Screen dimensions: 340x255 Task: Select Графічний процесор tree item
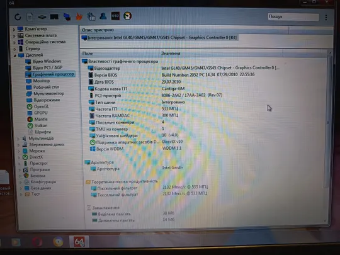click(x=50, y=74)
